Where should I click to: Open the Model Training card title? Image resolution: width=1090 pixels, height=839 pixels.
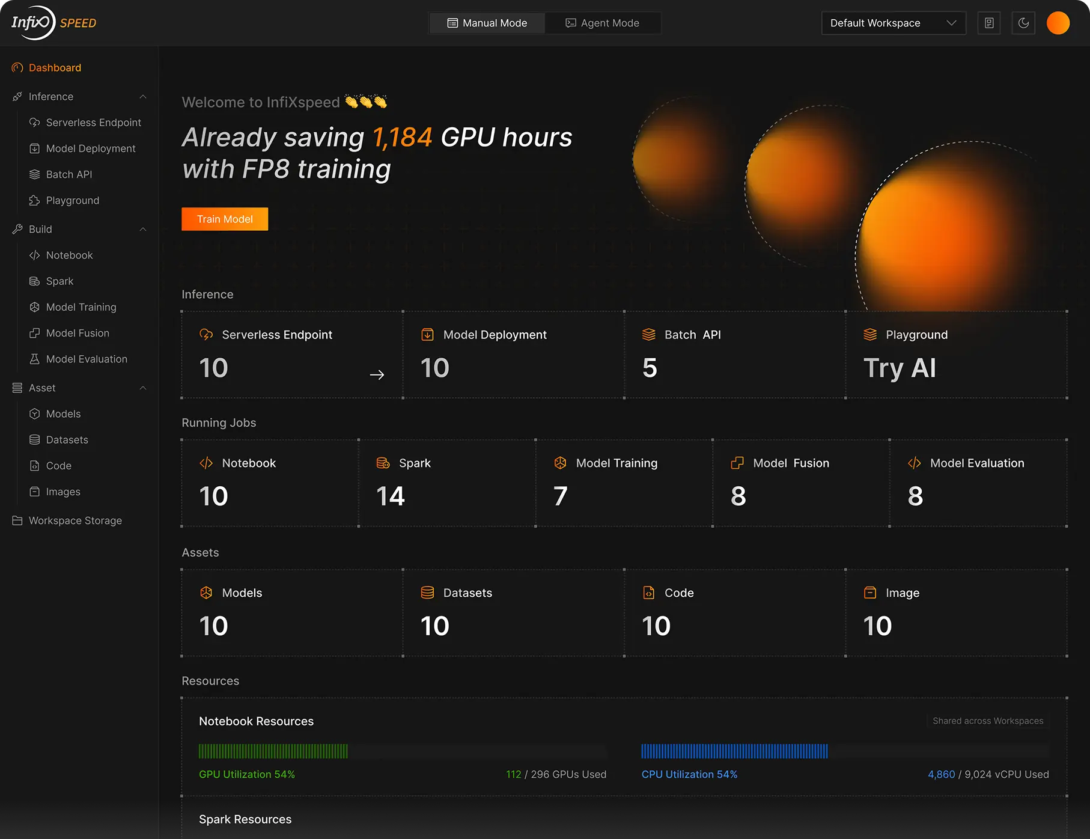(617, 463)
